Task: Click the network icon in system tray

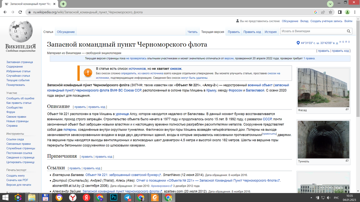Action: (x=323, y=198)
